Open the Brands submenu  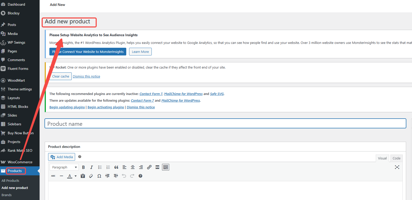pos(7,195)
